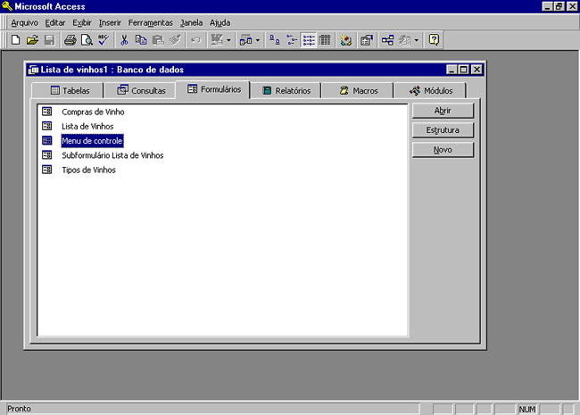Click the Print icon in the toolbar

(x=70, y=40)
